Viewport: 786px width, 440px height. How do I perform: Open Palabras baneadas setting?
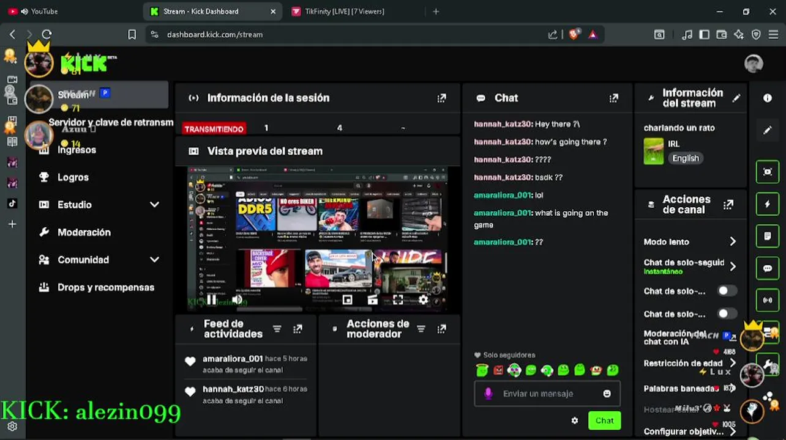690,389
